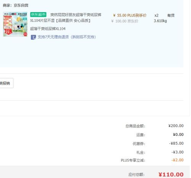Click the 总商品金额 ¥200.00 value

pyautogui.click(x=176, y=126)
